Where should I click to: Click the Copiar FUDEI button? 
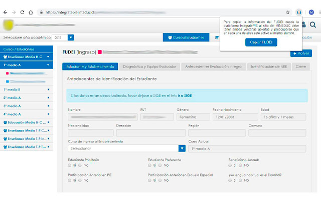[261, 42]
